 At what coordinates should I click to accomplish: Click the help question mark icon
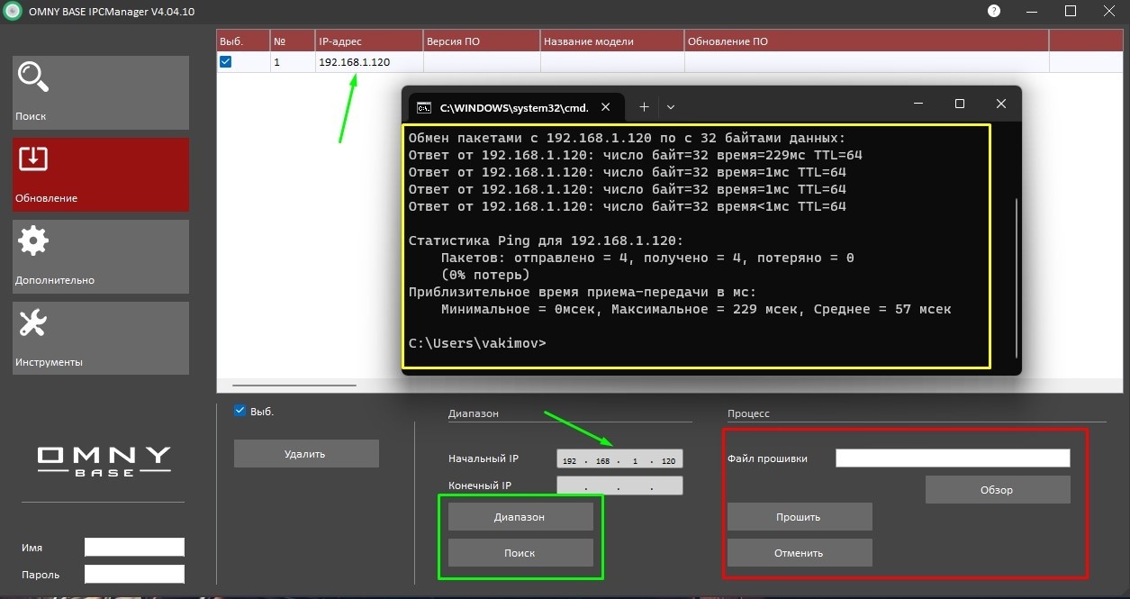click(994, 12)
